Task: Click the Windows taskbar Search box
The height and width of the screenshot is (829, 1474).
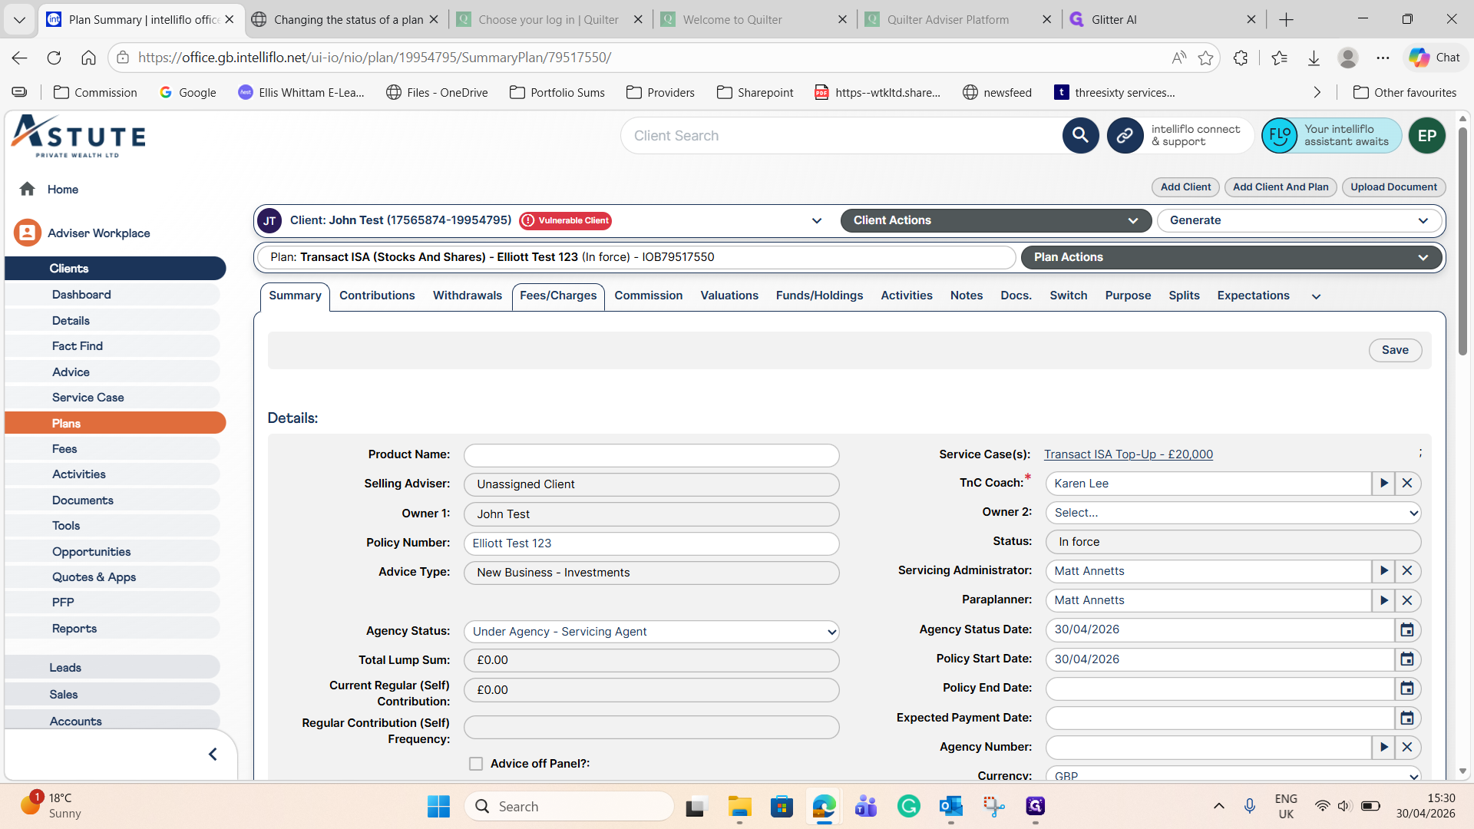Action: click(x=569, y=807)
